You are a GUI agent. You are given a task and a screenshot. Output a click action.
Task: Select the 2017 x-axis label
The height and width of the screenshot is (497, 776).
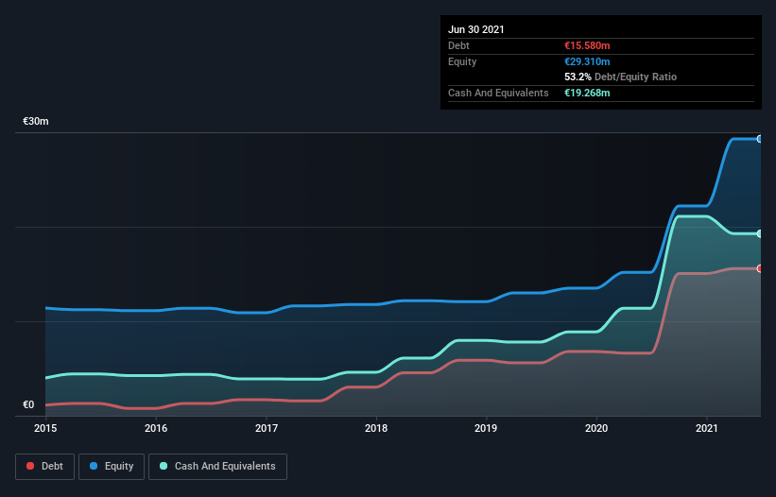pos(267,428)
